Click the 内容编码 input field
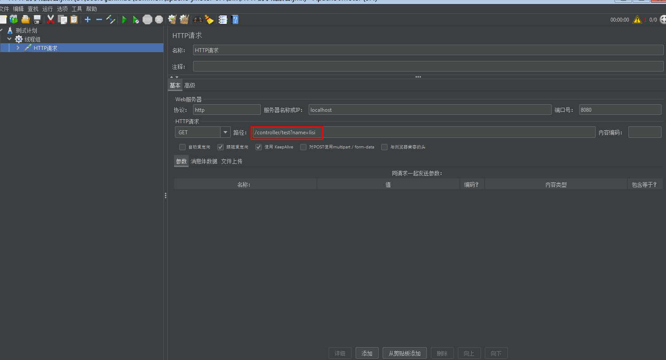This screenshot has height=360, width=666. 645,132
